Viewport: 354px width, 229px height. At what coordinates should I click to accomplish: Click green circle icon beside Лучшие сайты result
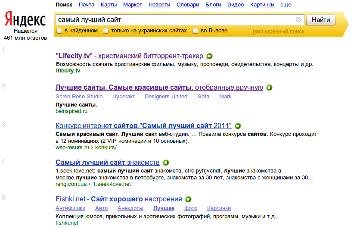click(269, 88)
